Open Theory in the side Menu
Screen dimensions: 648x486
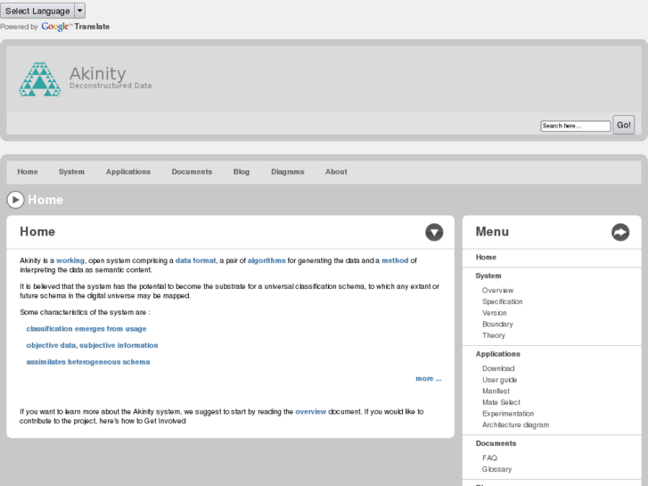pos(494,335)
